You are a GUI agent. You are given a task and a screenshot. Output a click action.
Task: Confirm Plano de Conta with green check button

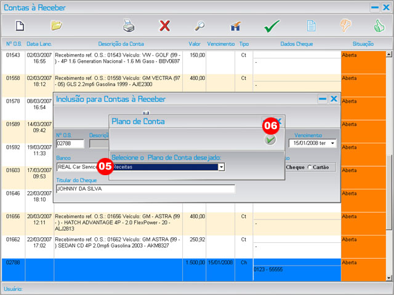270,140
